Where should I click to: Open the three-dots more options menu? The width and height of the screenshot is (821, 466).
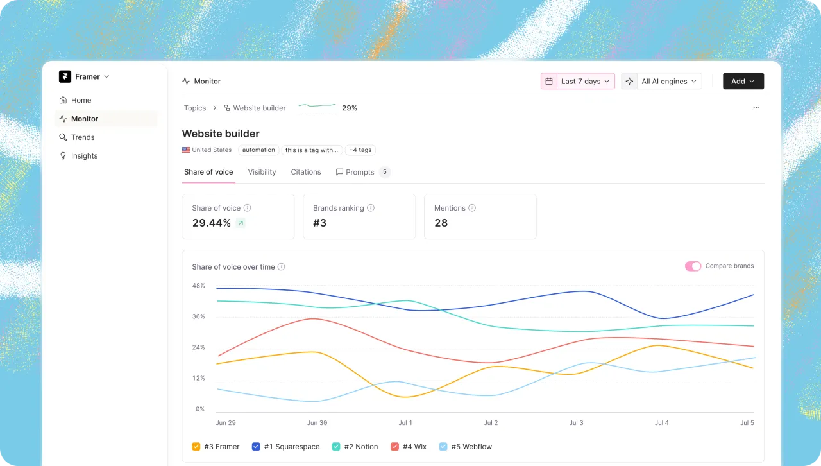click(x=756, y=108)
